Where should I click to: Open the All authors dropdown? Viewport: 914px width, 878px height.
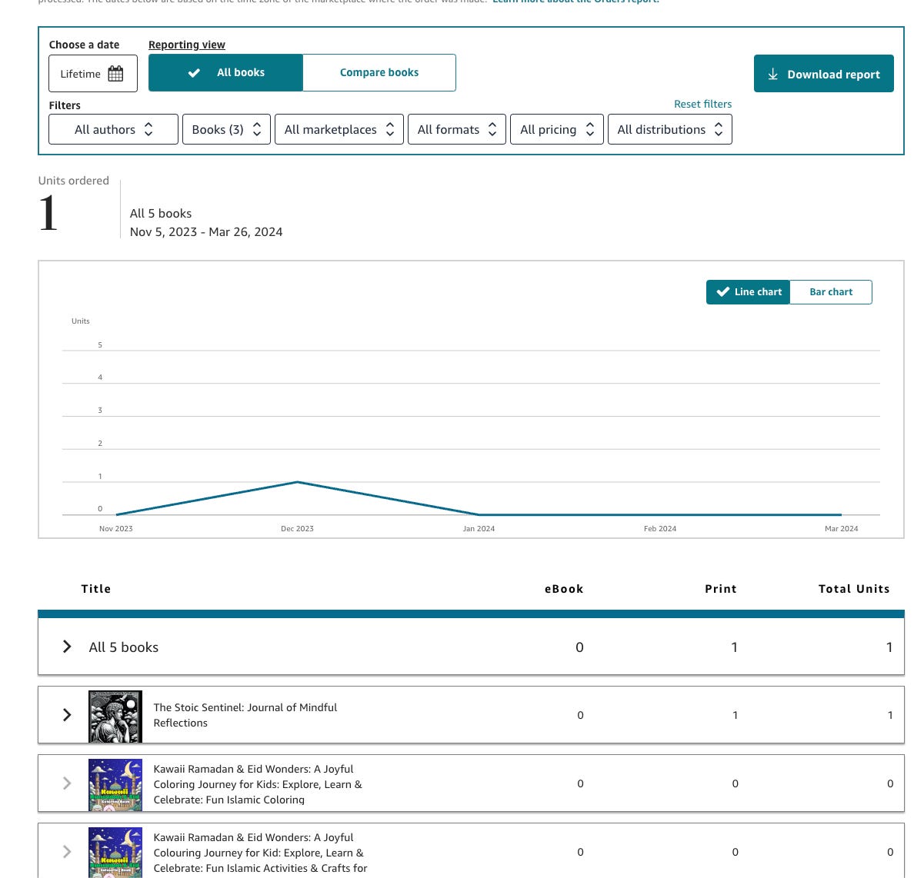pos(113,129)
